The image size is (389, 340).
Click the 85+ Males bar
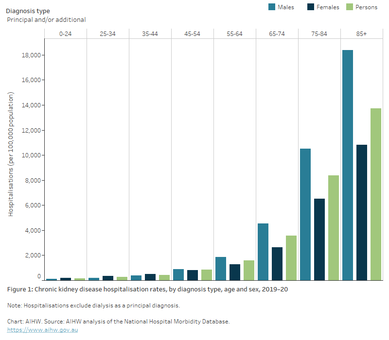(348, 165)
